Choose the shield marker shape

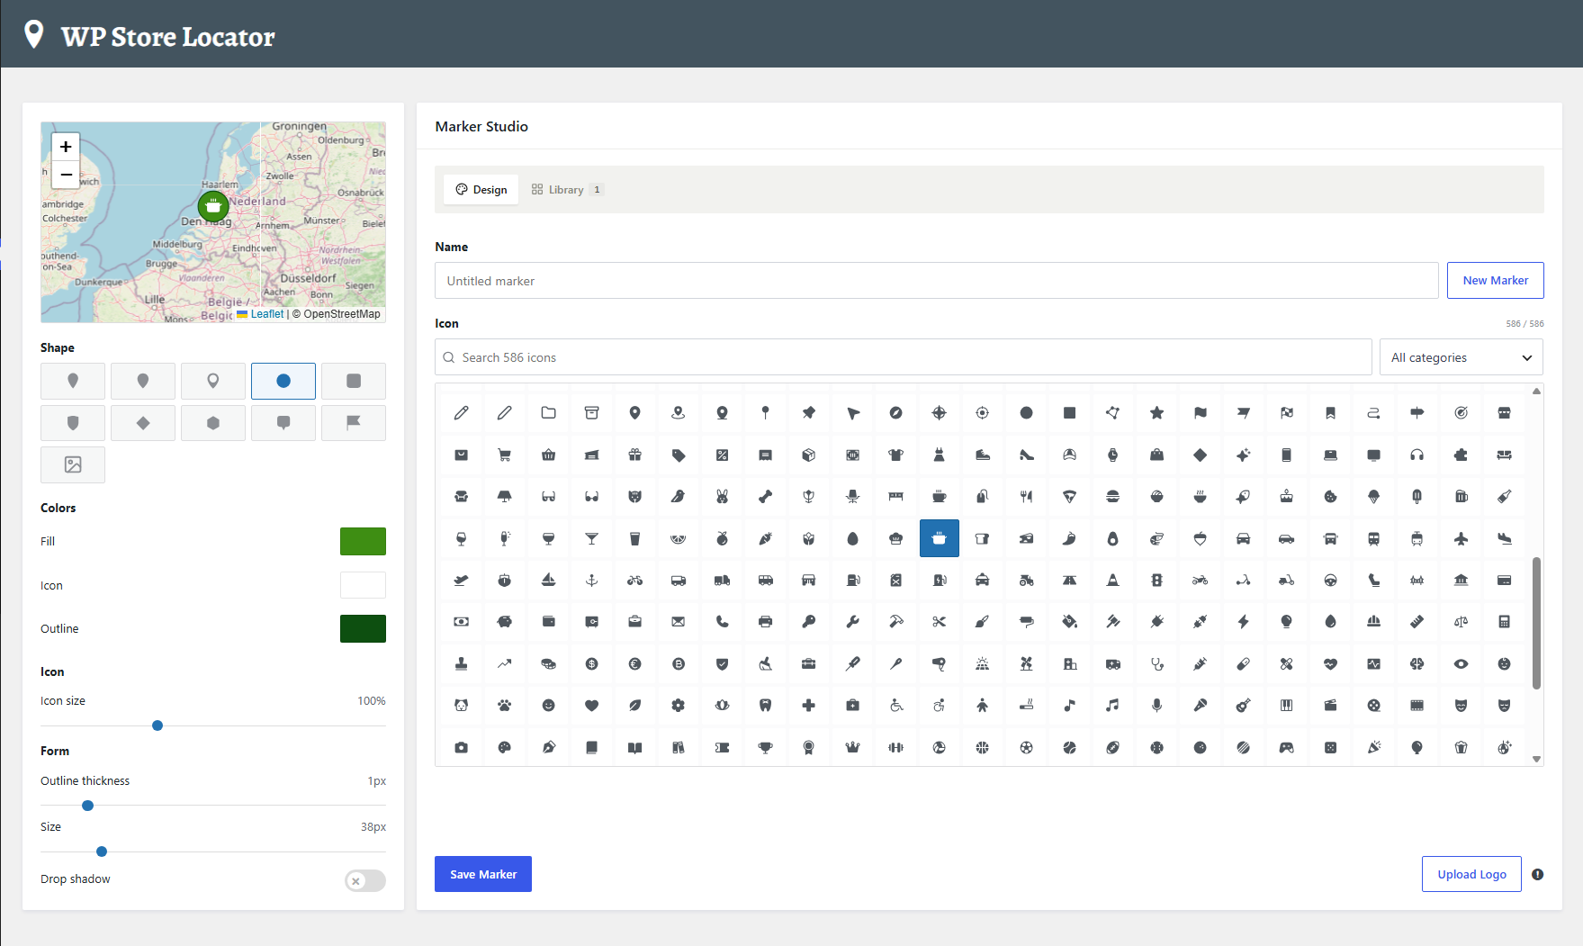tap(73, 423)
